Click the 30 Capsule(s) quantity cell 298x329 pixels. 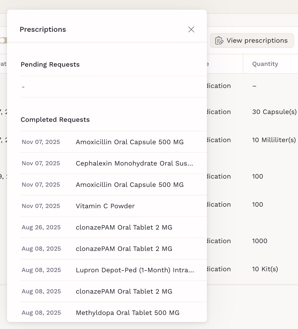274,112
